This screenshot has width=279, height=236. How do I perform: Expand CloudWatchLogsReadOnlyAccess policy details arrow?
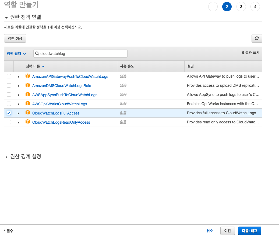tap(18, 123)
